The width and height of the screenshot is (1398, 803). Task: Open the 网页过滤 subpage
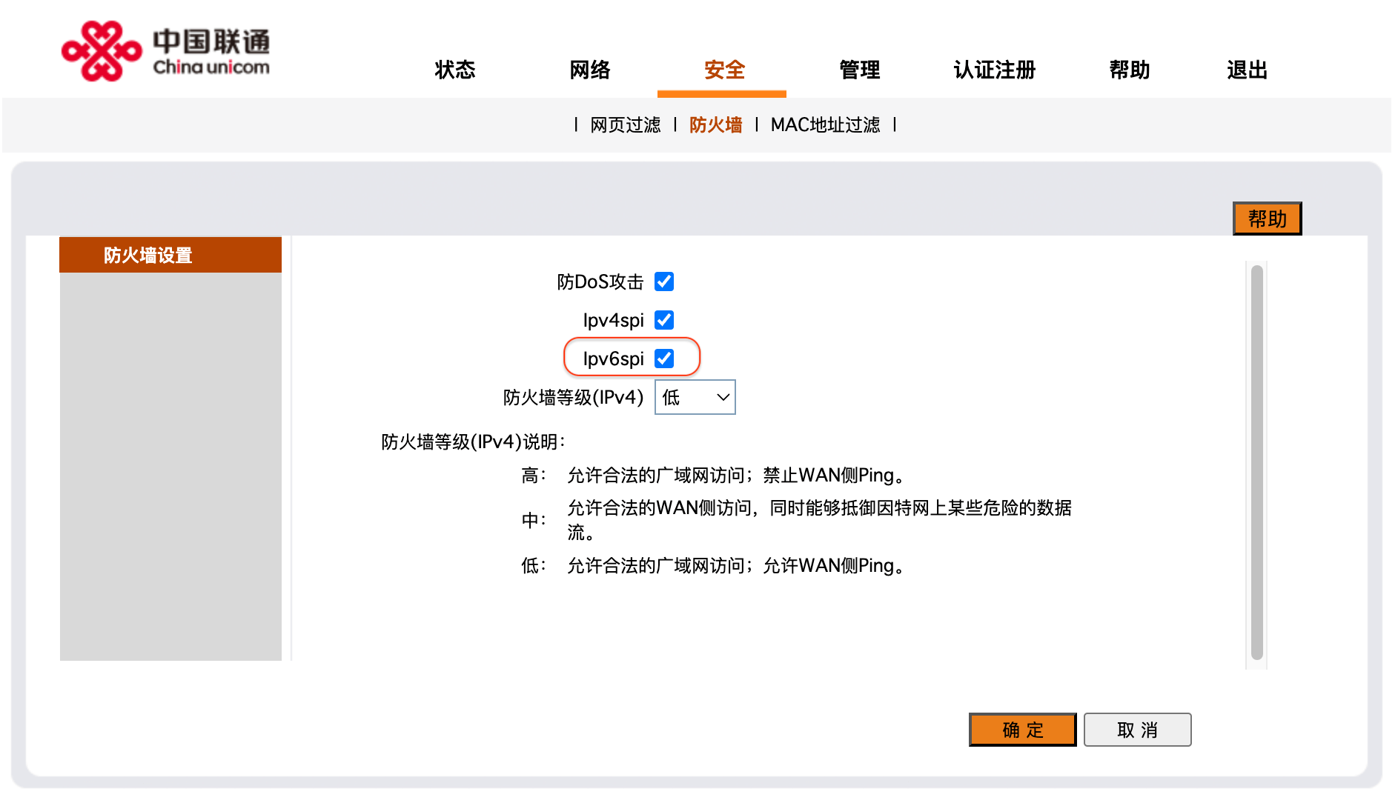pos(625,124)
